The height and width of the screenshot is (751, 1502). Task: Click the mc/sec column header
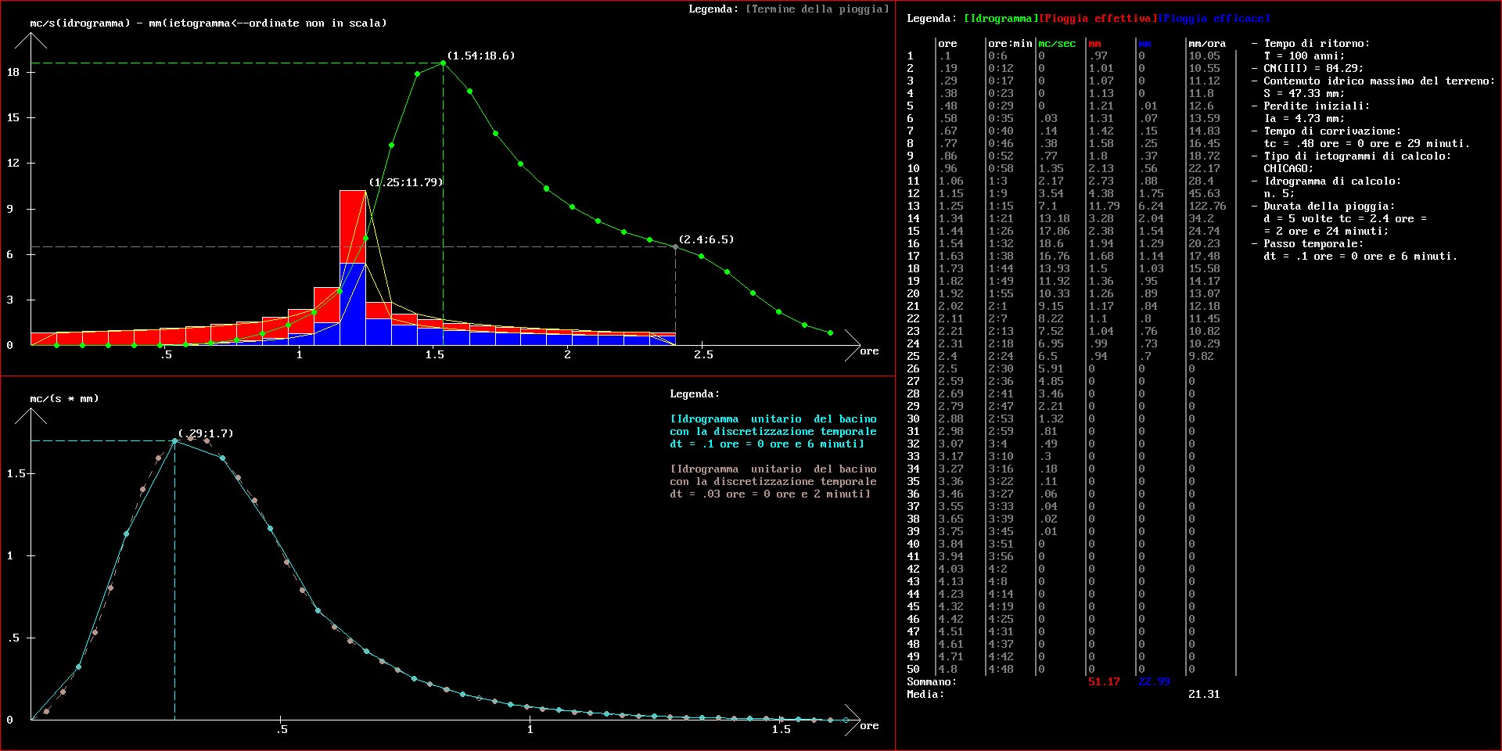pos(1057,44)
